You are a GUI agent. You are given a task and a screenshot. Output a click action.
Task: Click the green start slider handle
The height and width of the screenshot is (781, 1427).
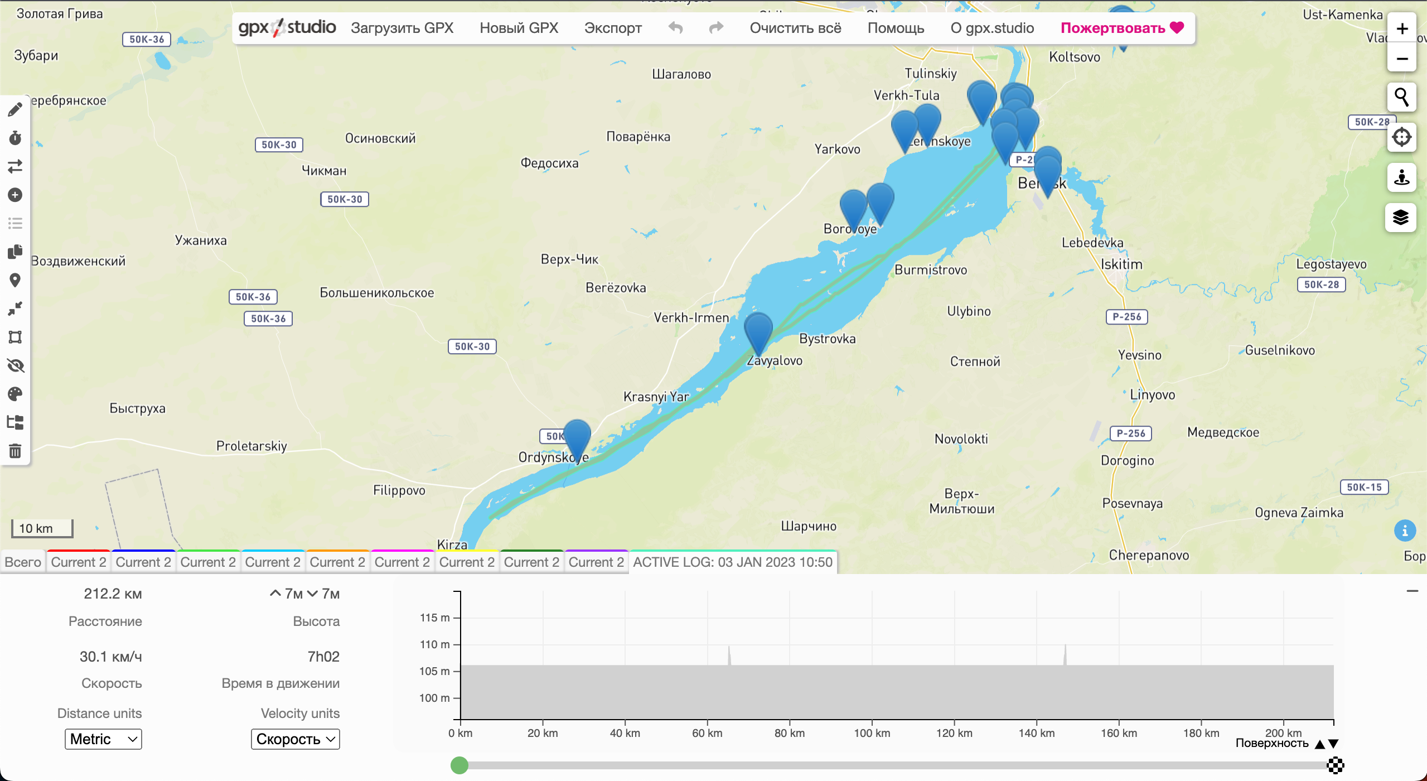point(459,765)
